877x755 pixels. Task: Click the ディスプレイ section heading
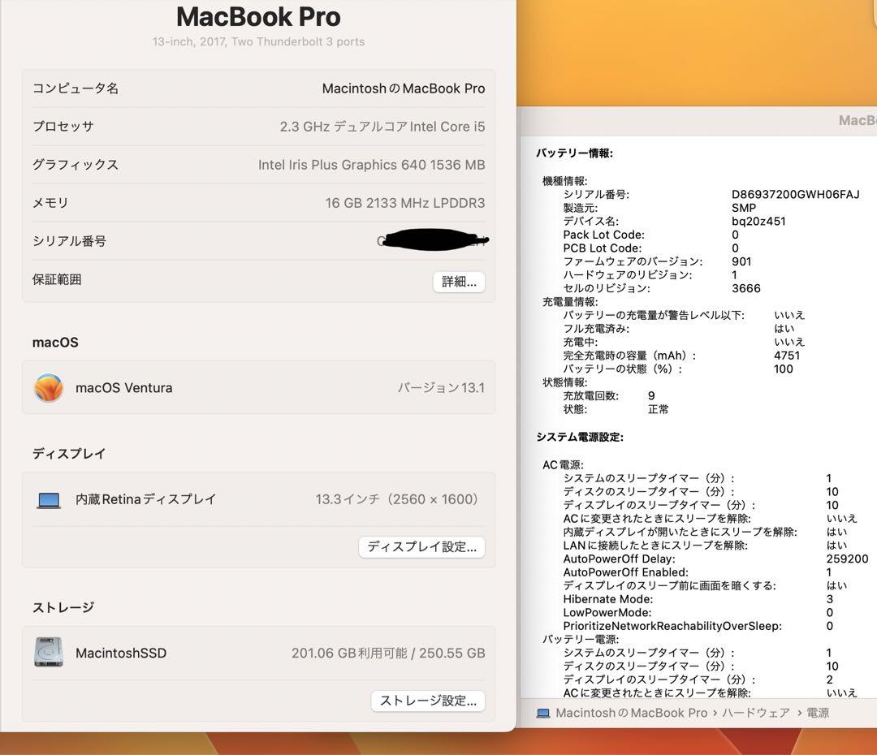[x=69, y=453]
